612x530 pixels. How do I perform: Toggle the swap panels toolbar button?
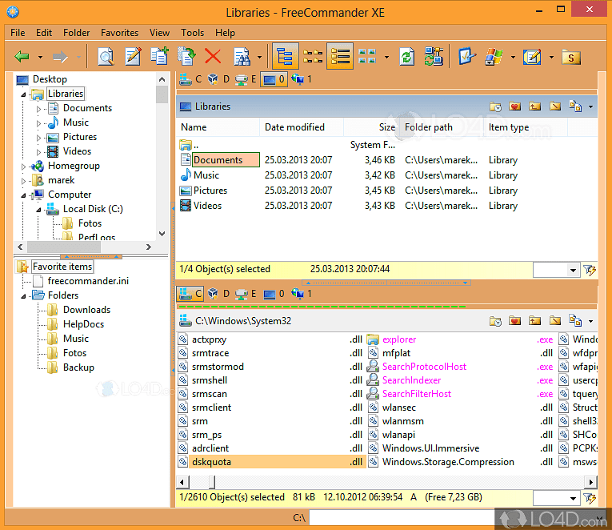click(313, 56)
